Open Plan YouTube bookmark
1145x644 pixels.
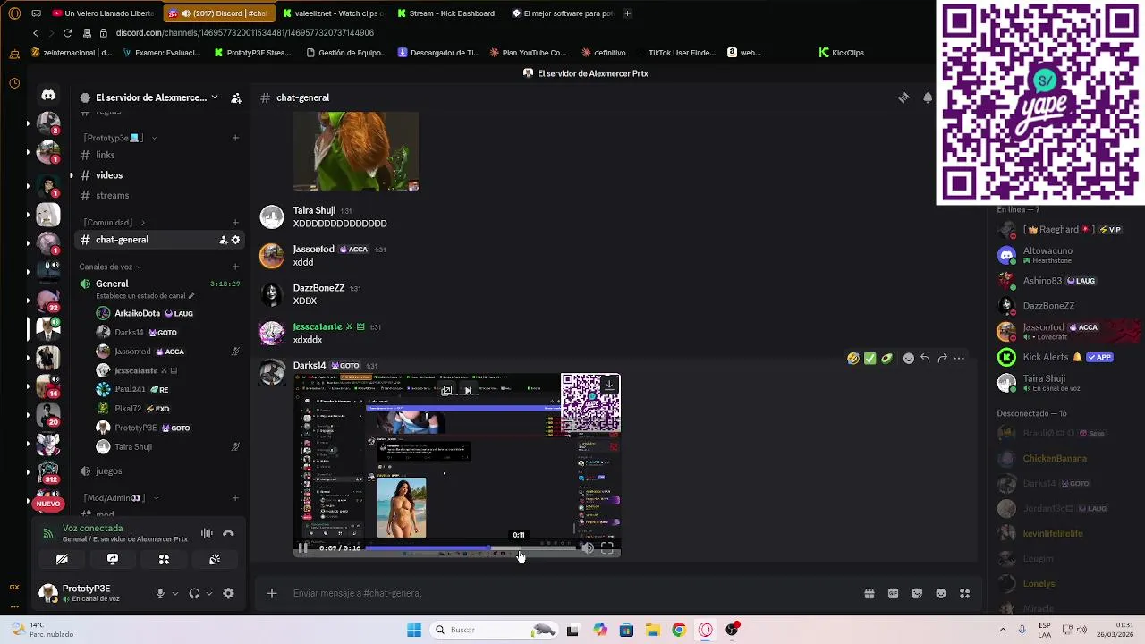click(528, 53)
